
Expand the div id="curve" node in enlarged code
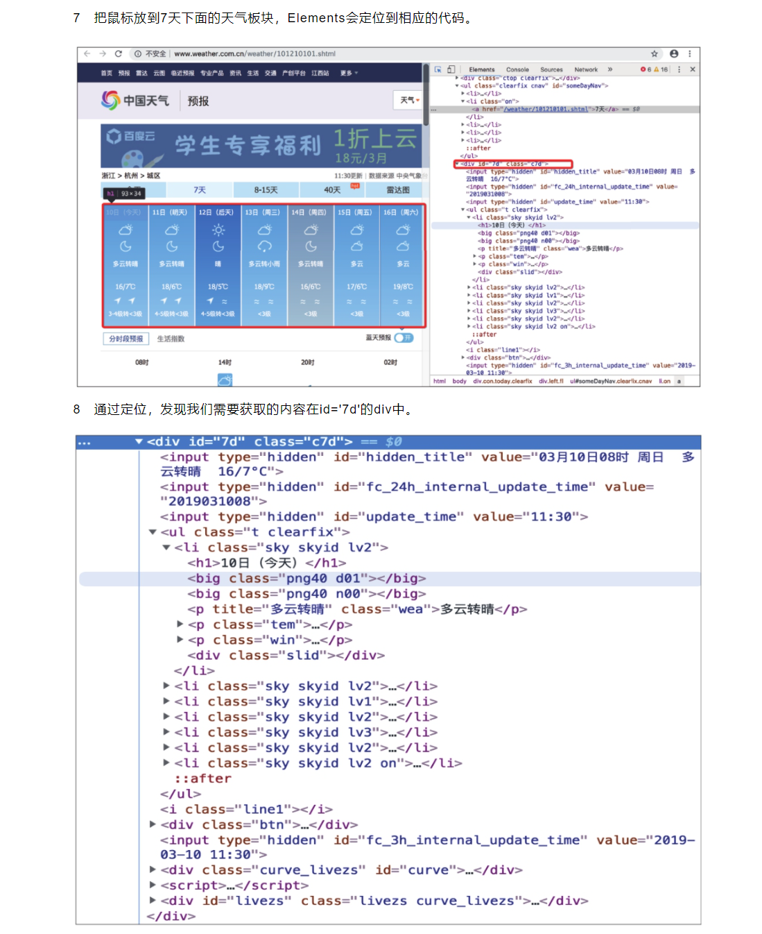[153, 869]
